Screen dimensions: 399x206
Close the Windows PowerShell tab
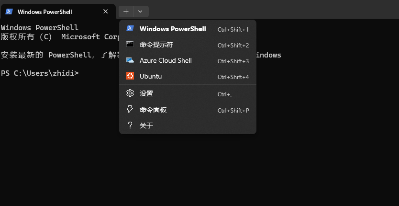(x=106, y=11)
